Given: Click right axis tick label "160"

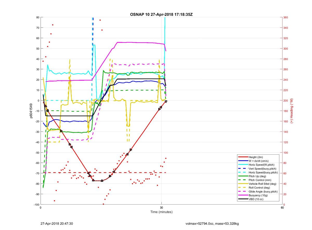Looking at the screenshot, I should pyautogui.click(x=286, y=121).
